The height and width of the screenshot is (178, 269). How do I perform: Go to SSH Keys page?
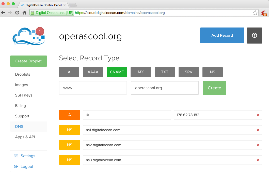point(24,95)
